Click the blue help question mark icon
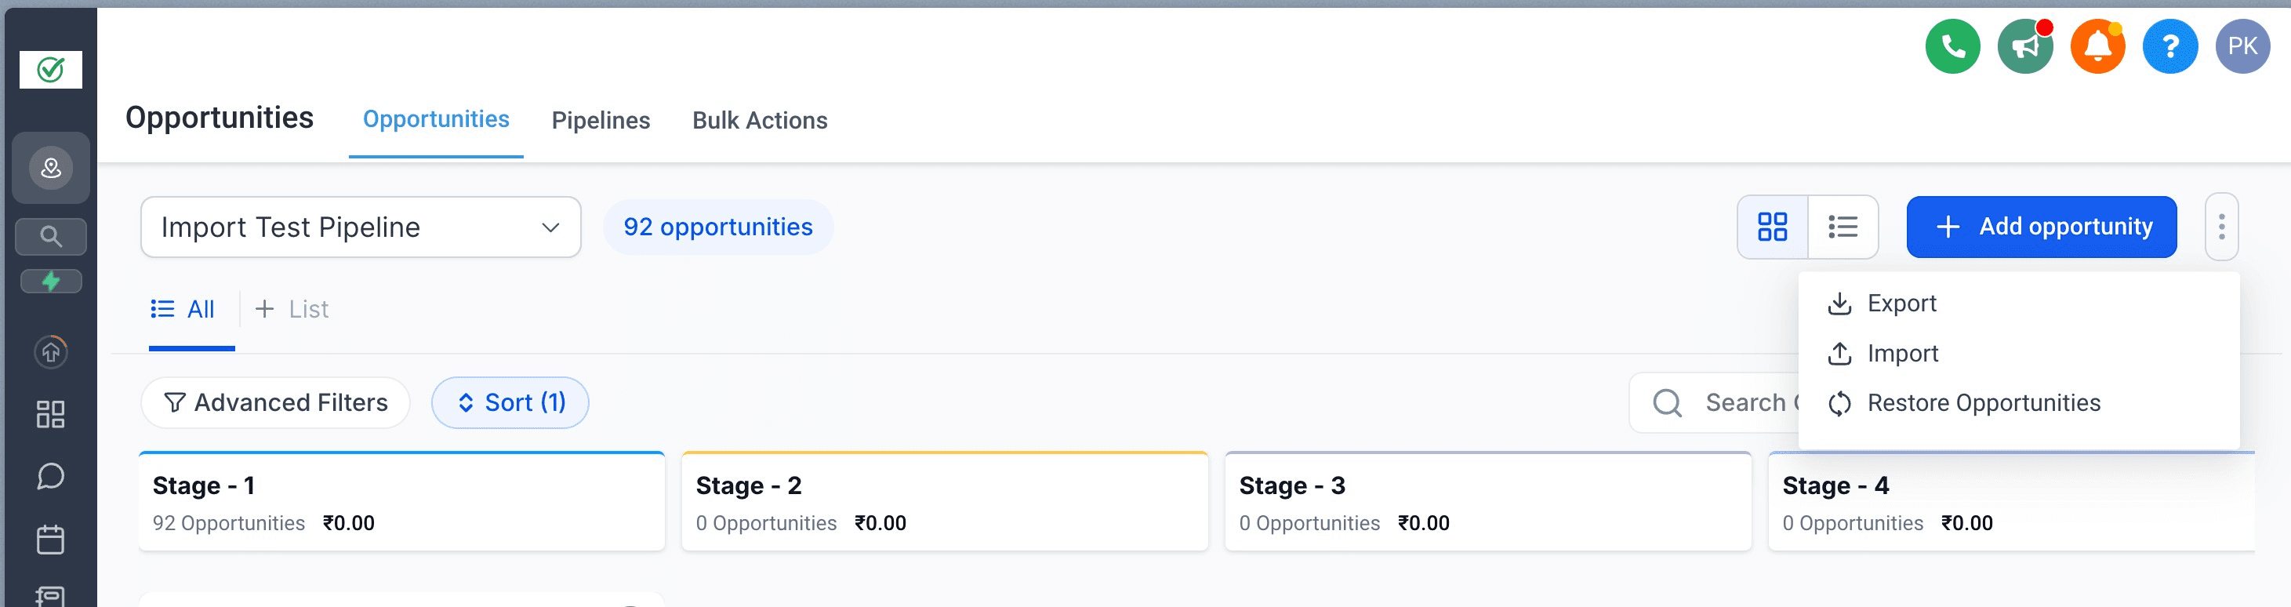This screenshot has width=2291, height=607. click(x=2170, y=46)
